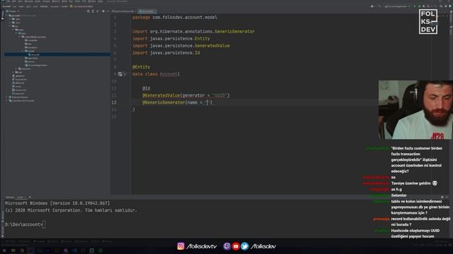Open the Help menu
Viewport: 453px width, 254px height.
[100, 1]
